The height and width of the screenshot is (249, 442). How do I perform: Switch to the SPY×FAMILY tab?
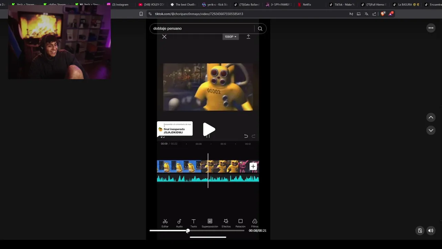tap(279, 4)
